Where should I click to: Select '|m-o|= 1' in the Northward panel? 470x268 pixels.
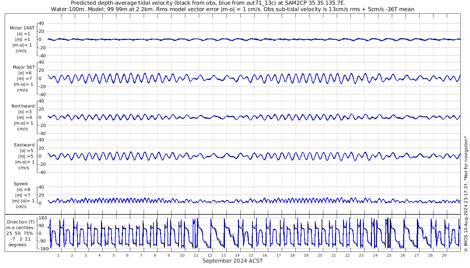pyautogui.click(x=23, y=123)
